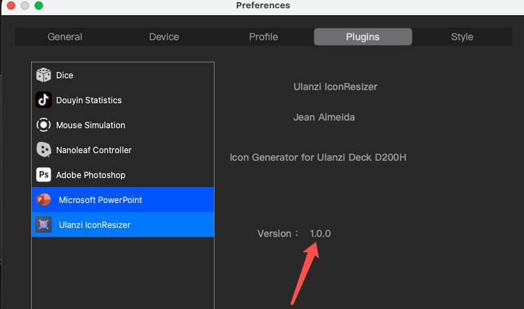Click the Dice plugin icon
Image resolution: width=524 pixels, height=309 pixels.
tap(44, 75)
